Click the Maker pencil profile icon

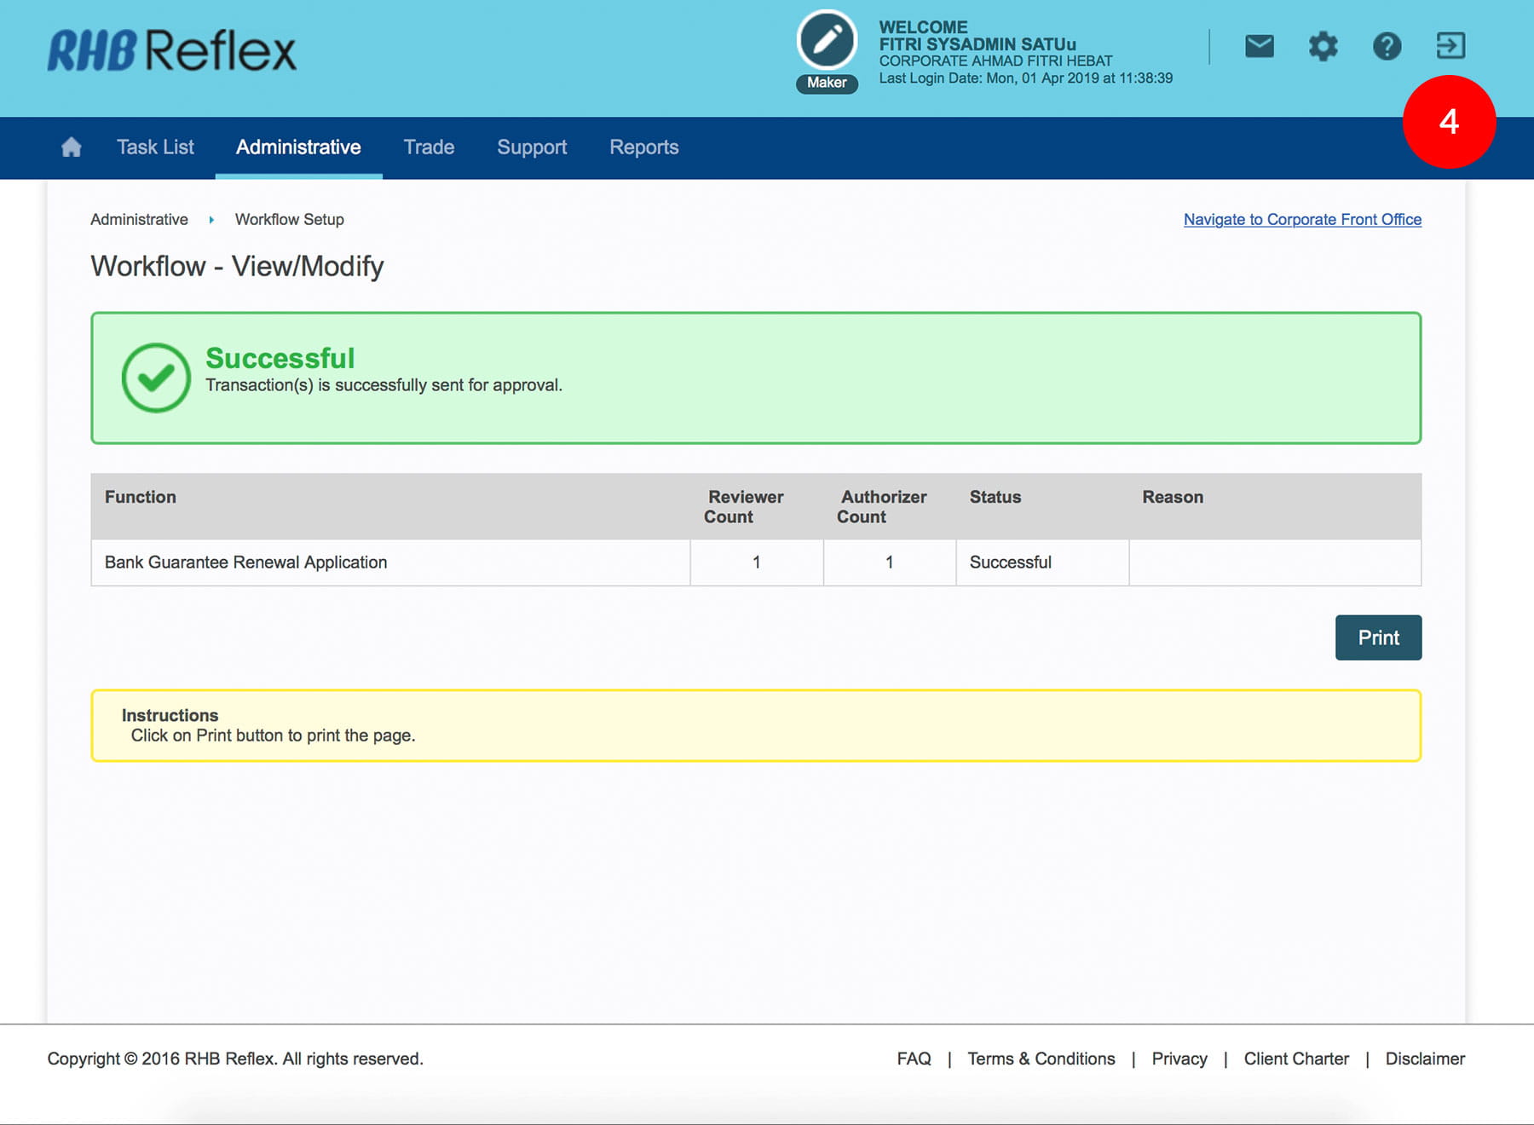click(x=827, y=41)
